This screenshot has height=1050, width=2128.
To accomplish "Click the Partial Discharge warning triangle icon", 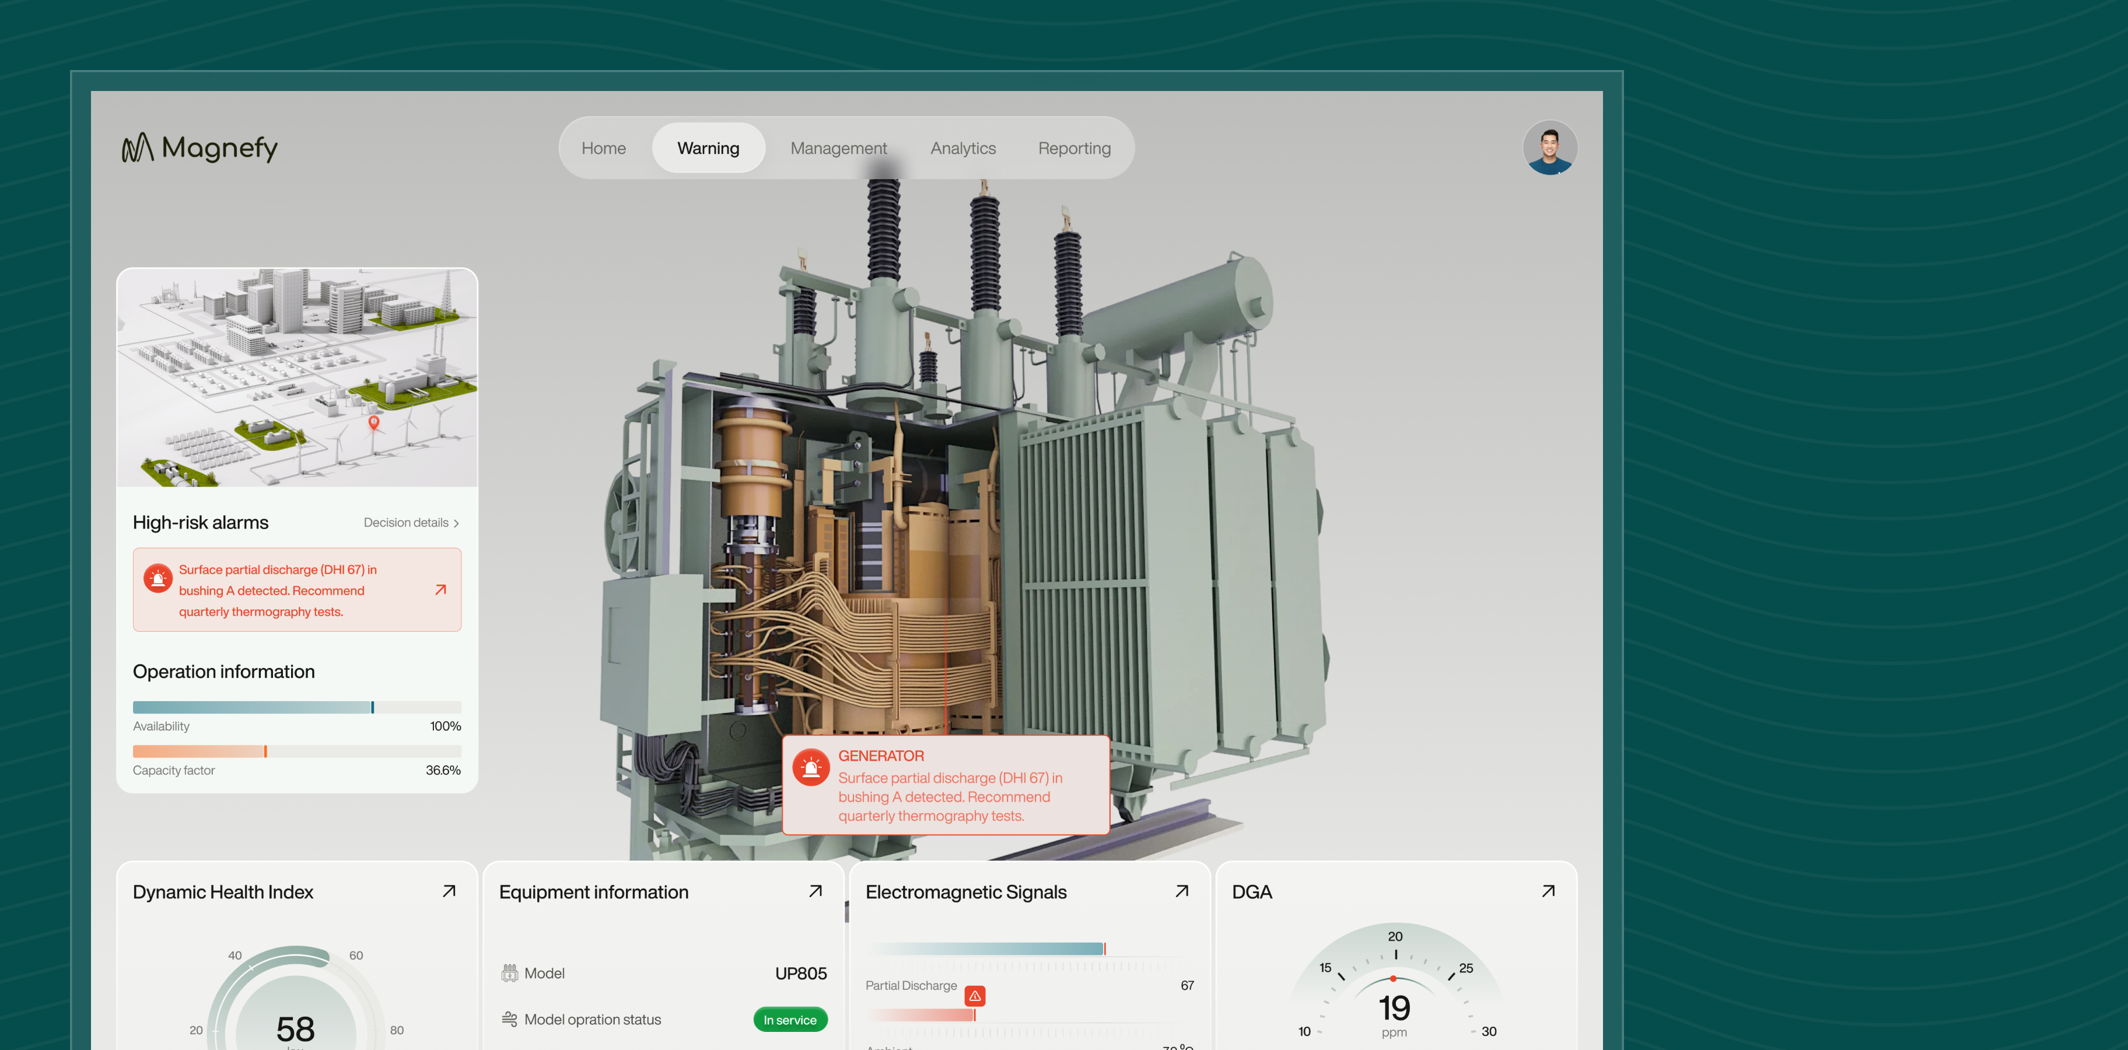I will coord(975,996).
